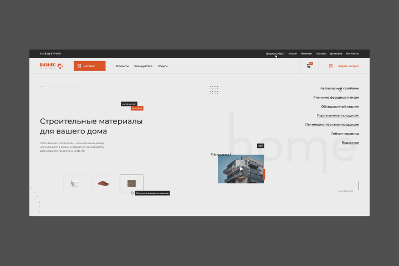This screenshot has height=266, width=399.
Task: Open Полимерно-песчаная продукция category
Action: [x=332, y=125]
